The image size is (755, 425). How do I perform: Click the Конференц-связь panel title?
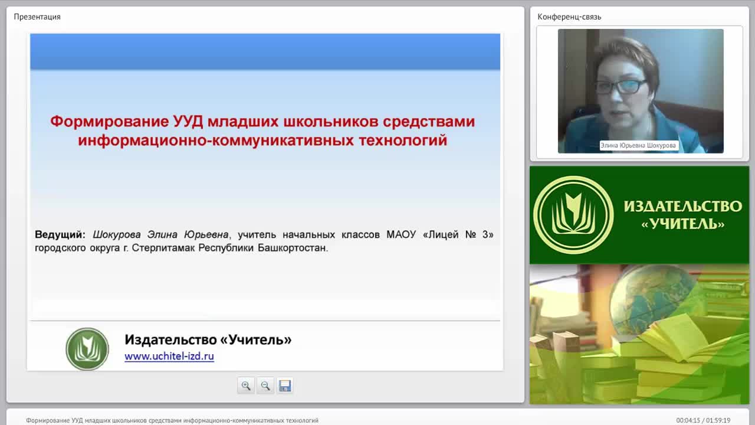569,17
